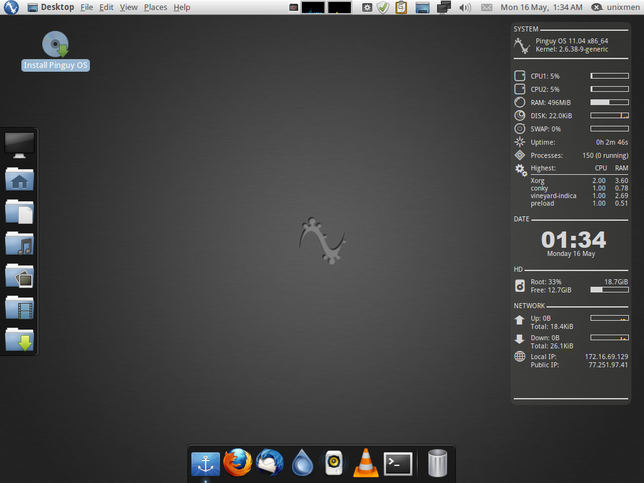The image size is (644, 483).
Task: Open the Install Pinguy OS desktop icon
Action: tap(55, 51)
